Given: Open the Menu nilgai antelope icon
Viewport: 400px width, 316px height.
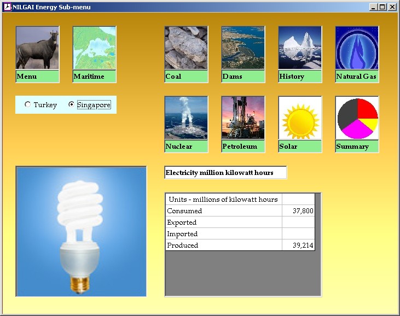Looking at the screenshot, I should pos(37,48).
